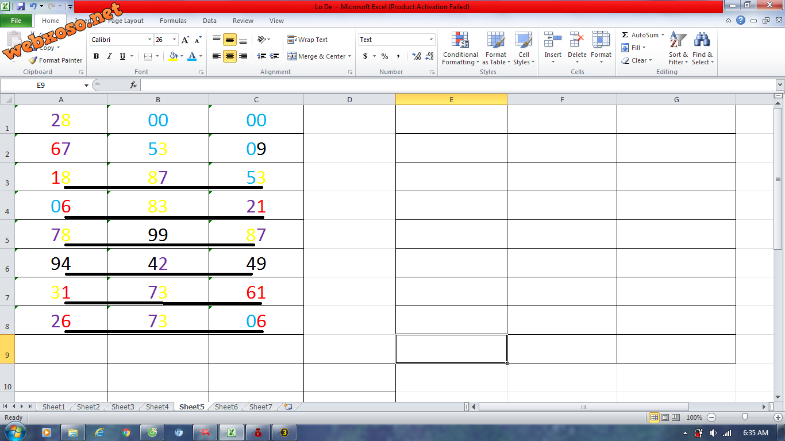Viewport: 785px width, 441px height.
Task: Expand the Calibri font name dropdown
Action: [149, 40]
